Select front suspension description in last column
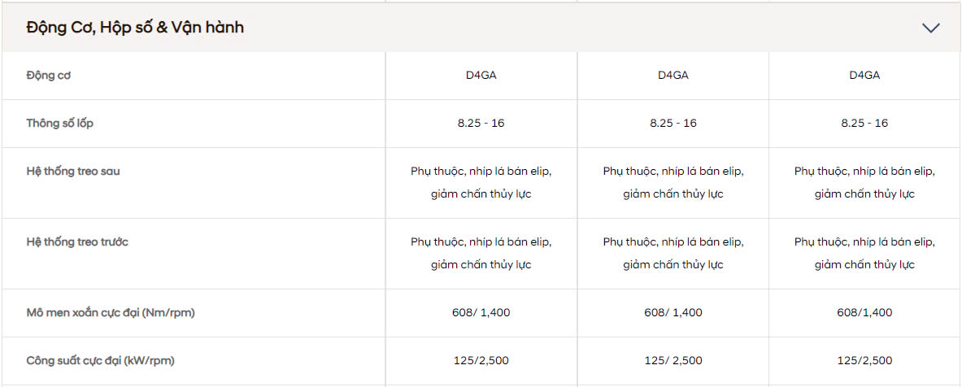 click(x=864, y=254)
